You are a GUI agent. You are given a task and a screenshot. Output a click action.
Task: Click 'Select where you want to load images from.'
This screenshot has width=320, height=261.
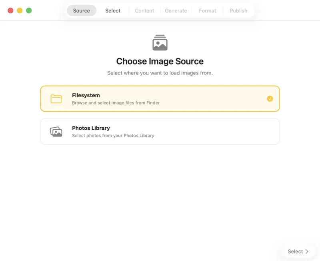click(x=160, y=73)
